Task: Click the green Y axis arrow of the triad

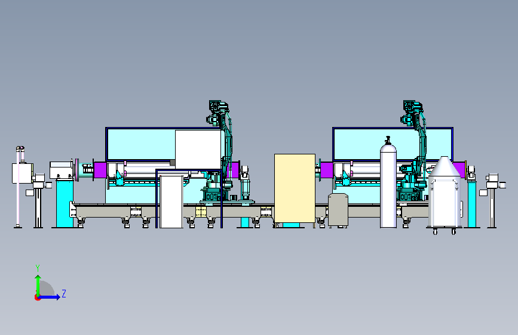Action: point(38,285)
